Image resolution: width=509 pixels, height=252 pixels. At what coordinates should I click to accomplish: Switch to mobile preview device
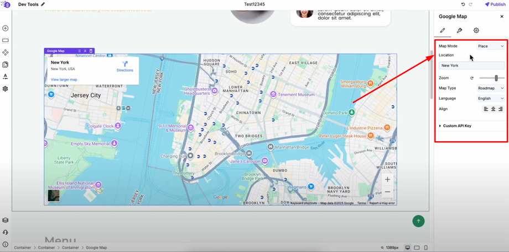point(426,248)
